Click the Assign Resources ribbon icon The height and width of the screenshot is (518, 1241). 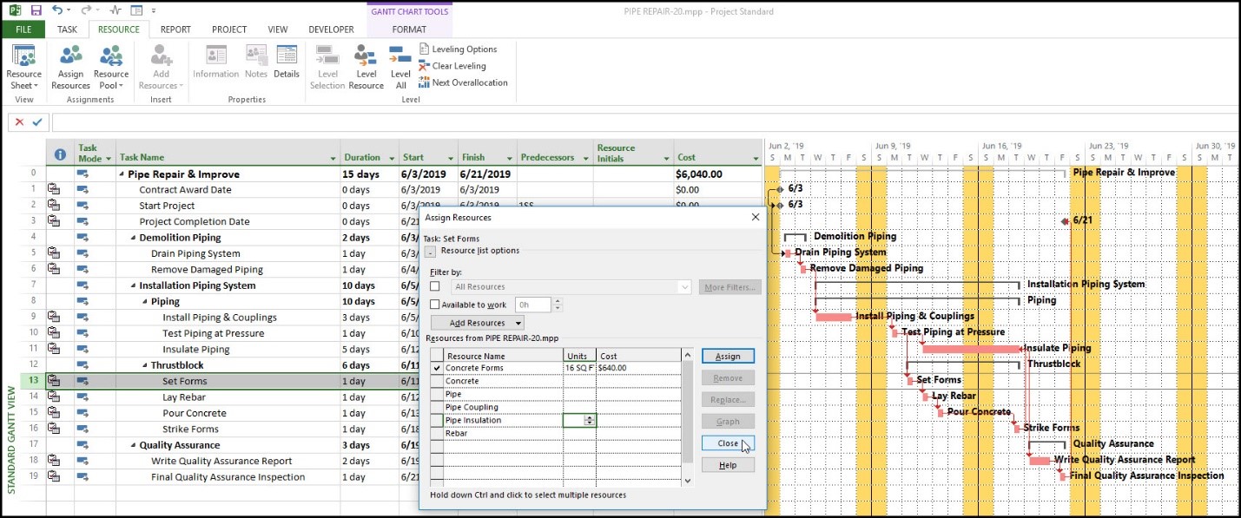[70, 68]
